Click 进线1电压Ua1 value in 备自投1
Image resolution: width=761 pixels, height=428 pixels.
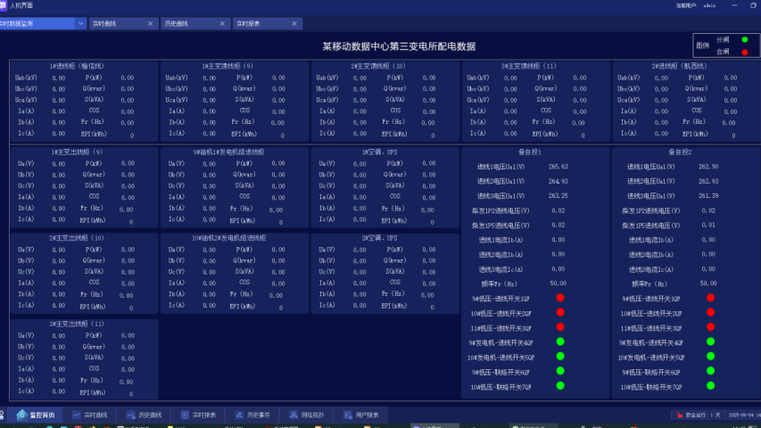(558, 167)
